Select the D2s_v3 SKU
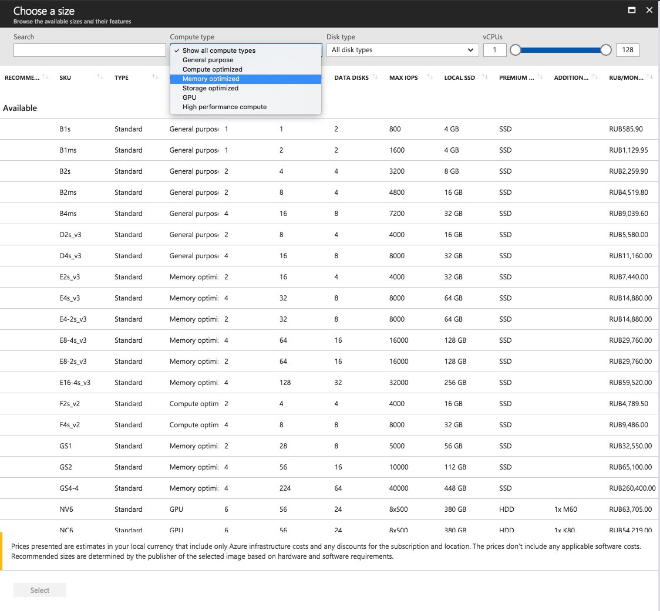Viewport: 660px width, 611px height. tap(70, 234)
